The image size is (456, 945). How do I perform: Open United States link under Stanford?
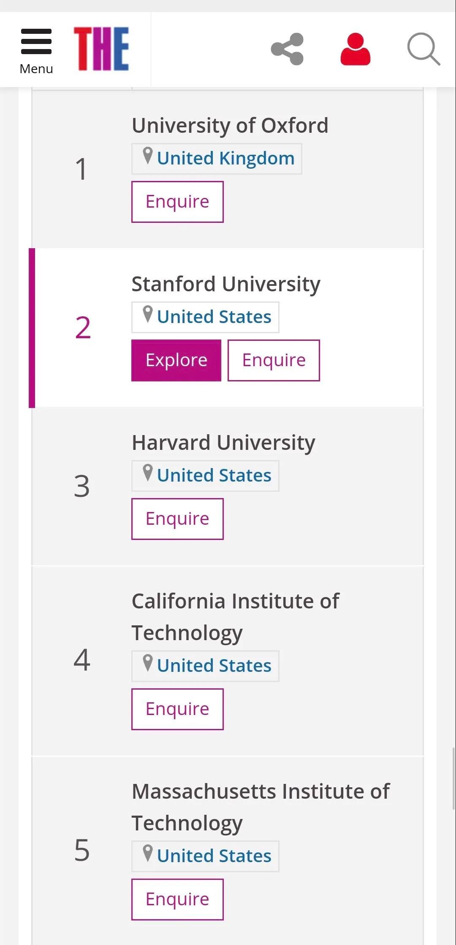[214, 317]
